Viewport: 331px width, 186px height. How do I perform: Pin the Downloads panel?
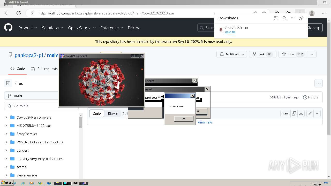(x=301, y=18)
